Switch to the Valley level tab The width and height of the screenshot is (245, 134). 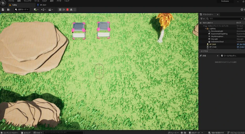(14, 5)
